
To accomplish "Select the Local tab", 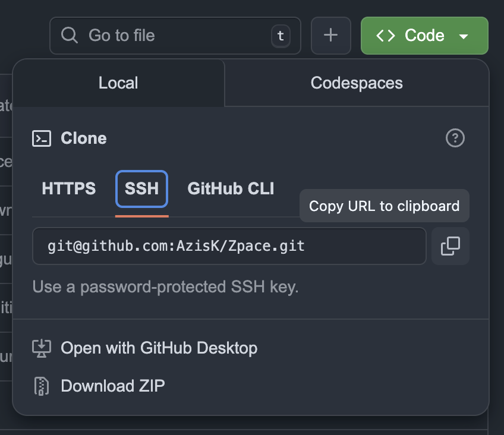I will 118,83.
